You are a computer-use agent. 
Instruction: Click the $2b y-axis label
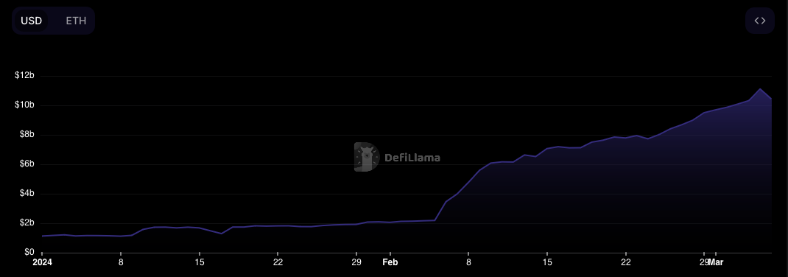(26, 223)
